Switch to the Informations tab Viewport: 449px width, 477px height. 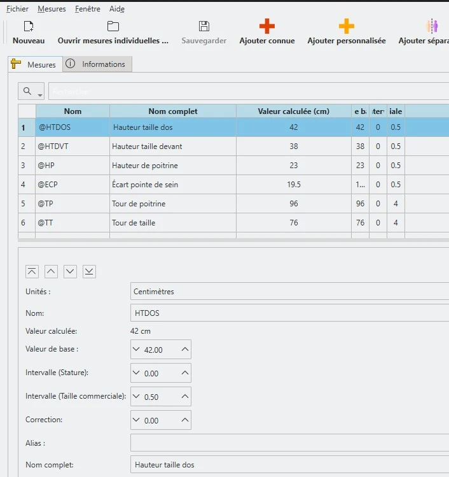point(97,64)
